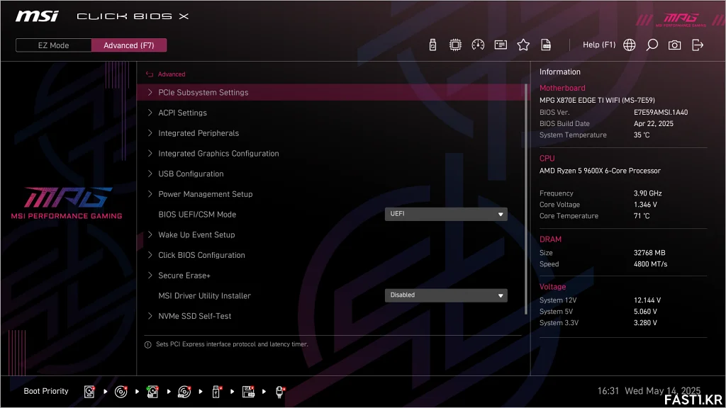Select the BIOS UEFI/CSM Mode label
The height and width of the screenshot is (408, 726).
click(197, 215)
